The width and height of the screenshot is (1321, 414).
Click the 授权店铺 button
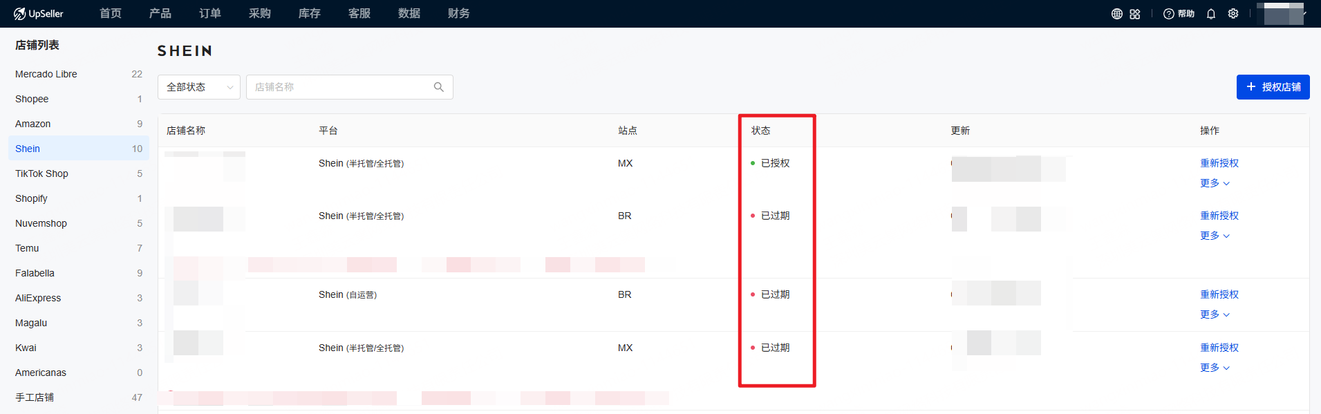click(x=1273, y=87)
